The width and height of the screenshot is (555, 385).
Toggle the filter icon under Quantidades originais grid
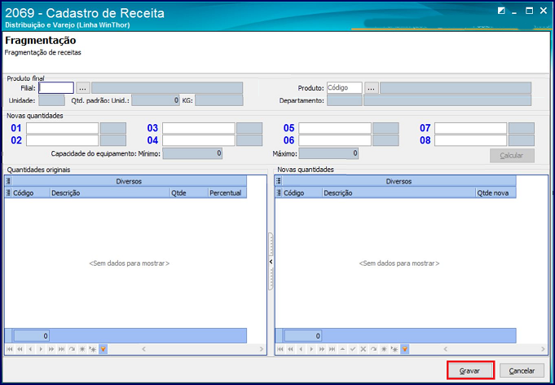103,349
